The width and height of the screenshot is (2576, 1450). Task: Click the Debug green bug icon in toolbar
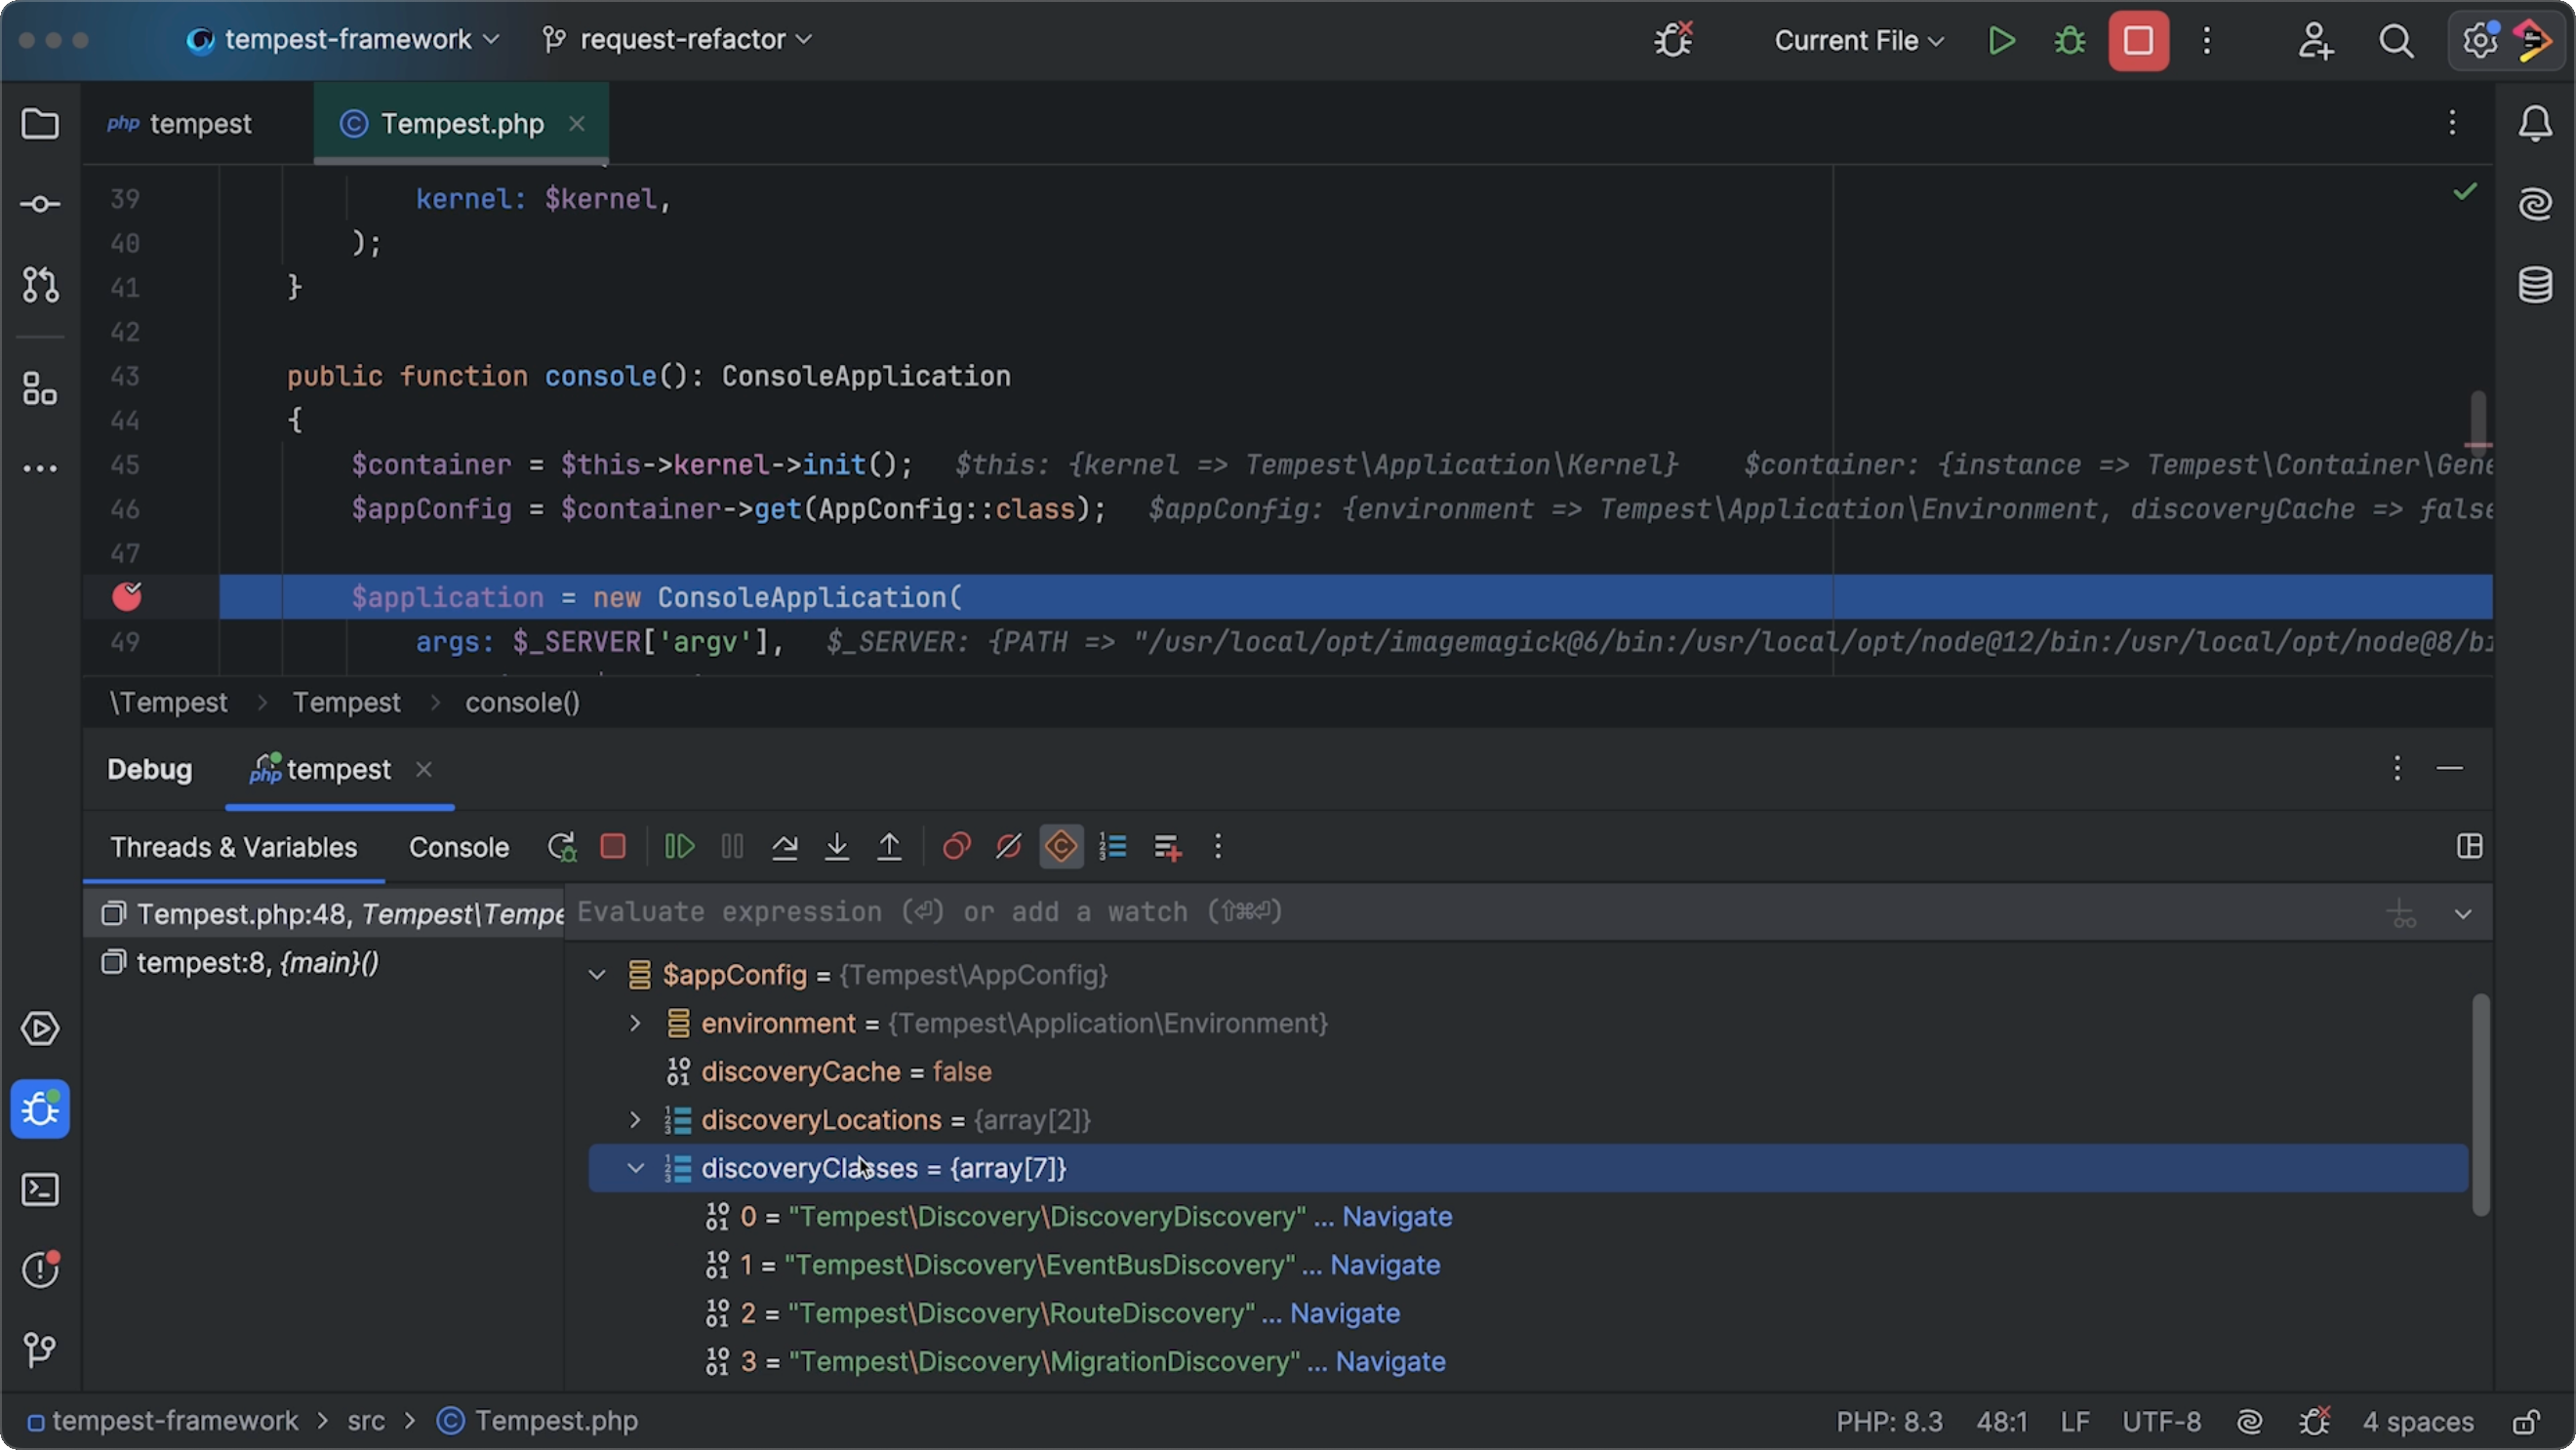coord(2069,41)
